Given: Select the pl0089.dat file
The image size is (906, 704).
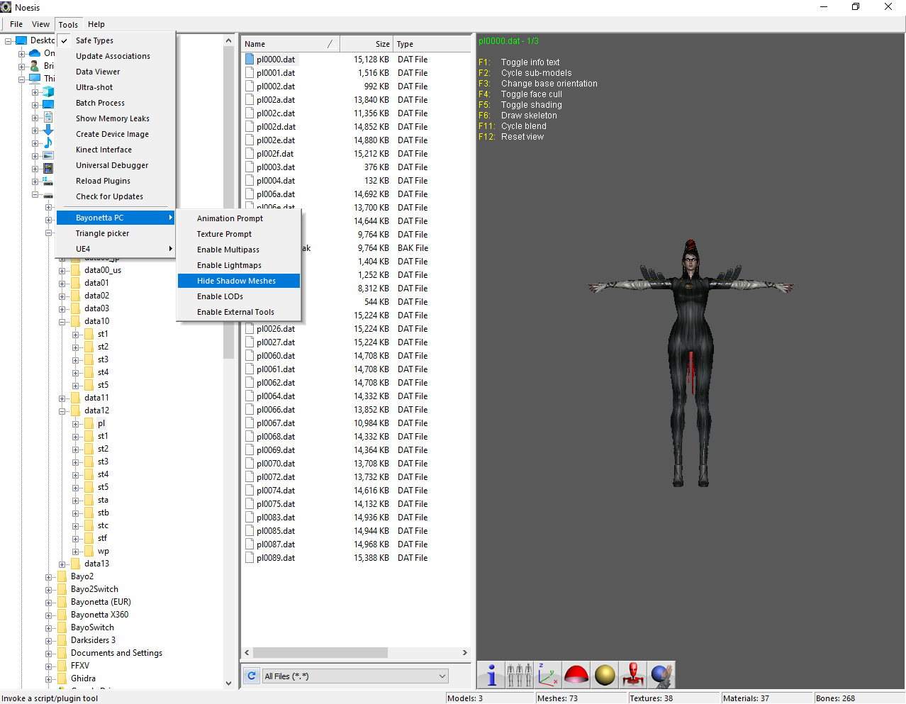Looking at the screenshot, I should point(276,558).
